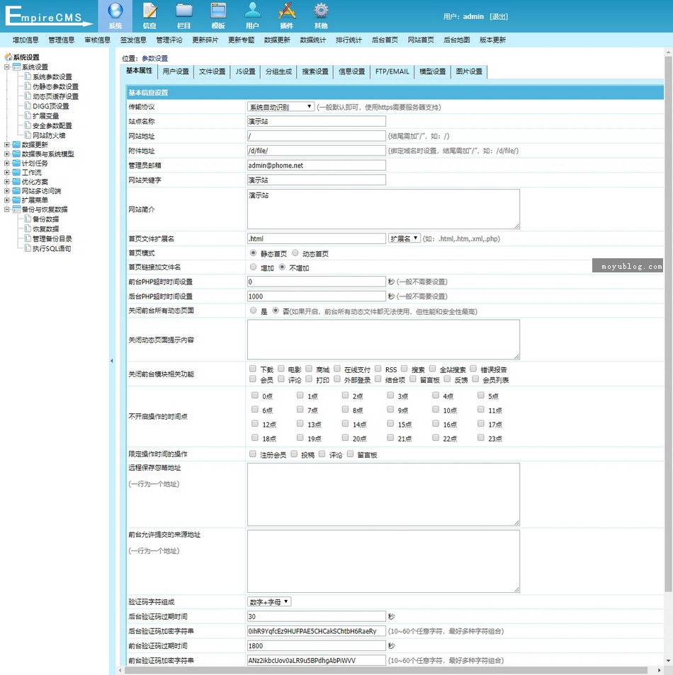Click the page icon beside 网站防火墙
This screenshot has width=673, height=675.
click(28, 135)
